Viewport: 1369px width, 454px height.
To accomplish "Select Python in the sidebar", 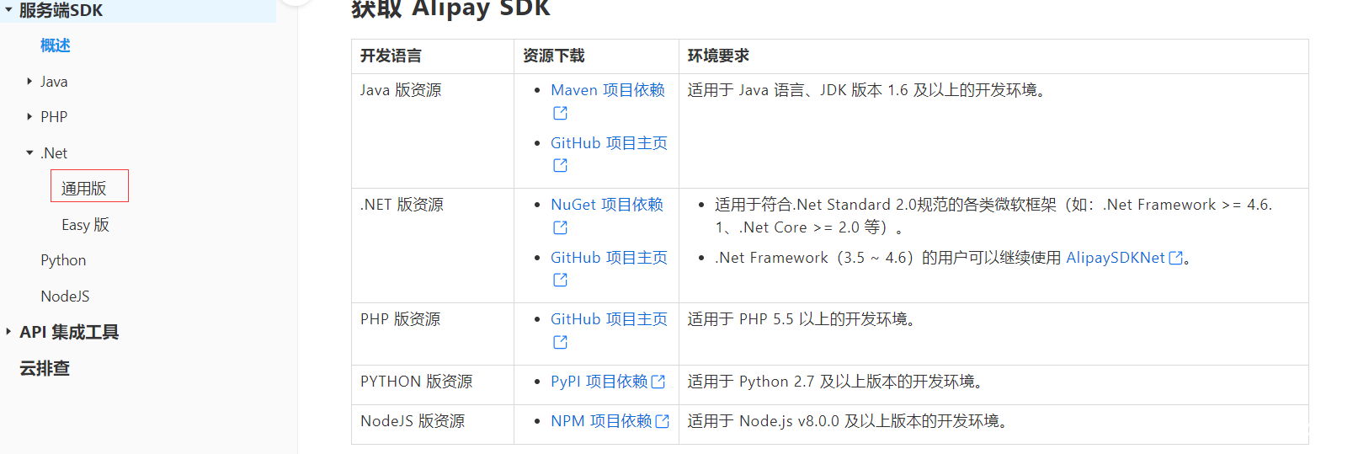I will coord(63,260).
